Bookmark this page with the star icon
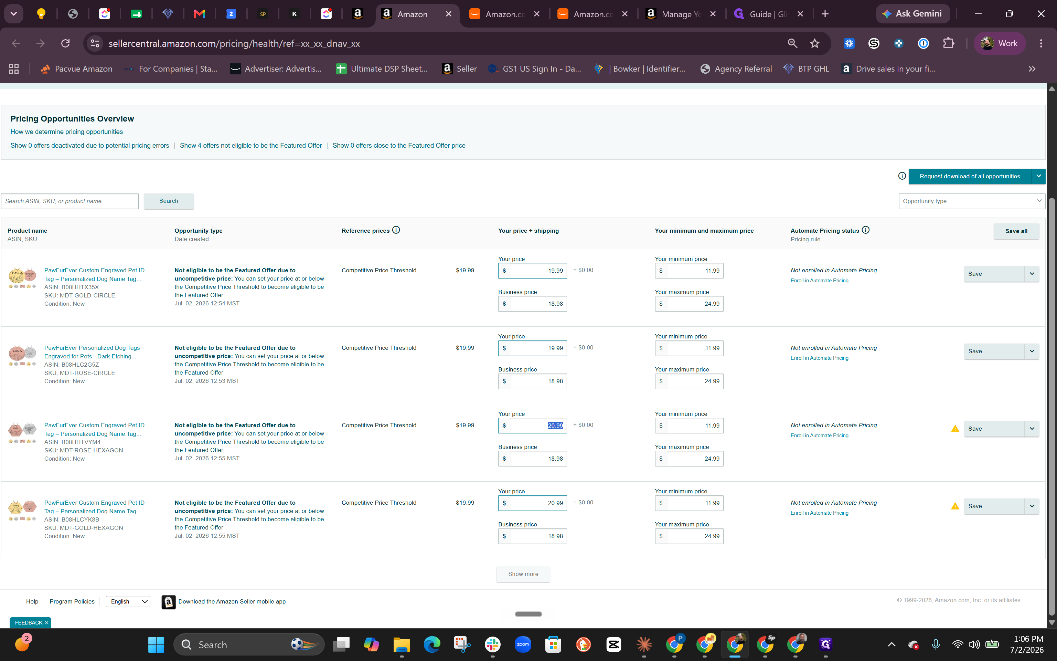 (814, 43)
